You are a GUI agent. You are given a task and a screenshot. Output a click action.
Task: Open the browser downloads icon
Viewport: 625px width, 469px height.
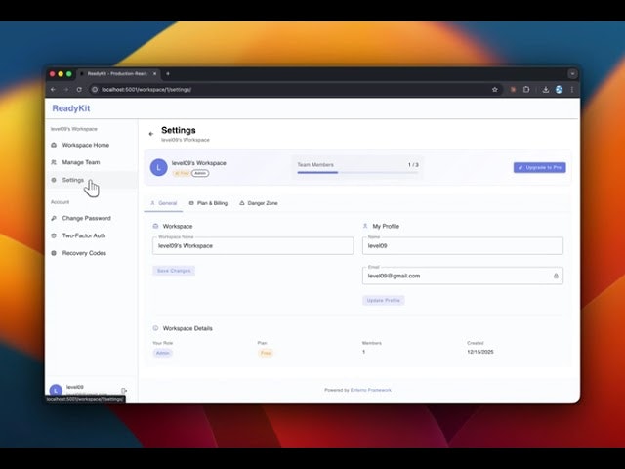click(546, 90)
